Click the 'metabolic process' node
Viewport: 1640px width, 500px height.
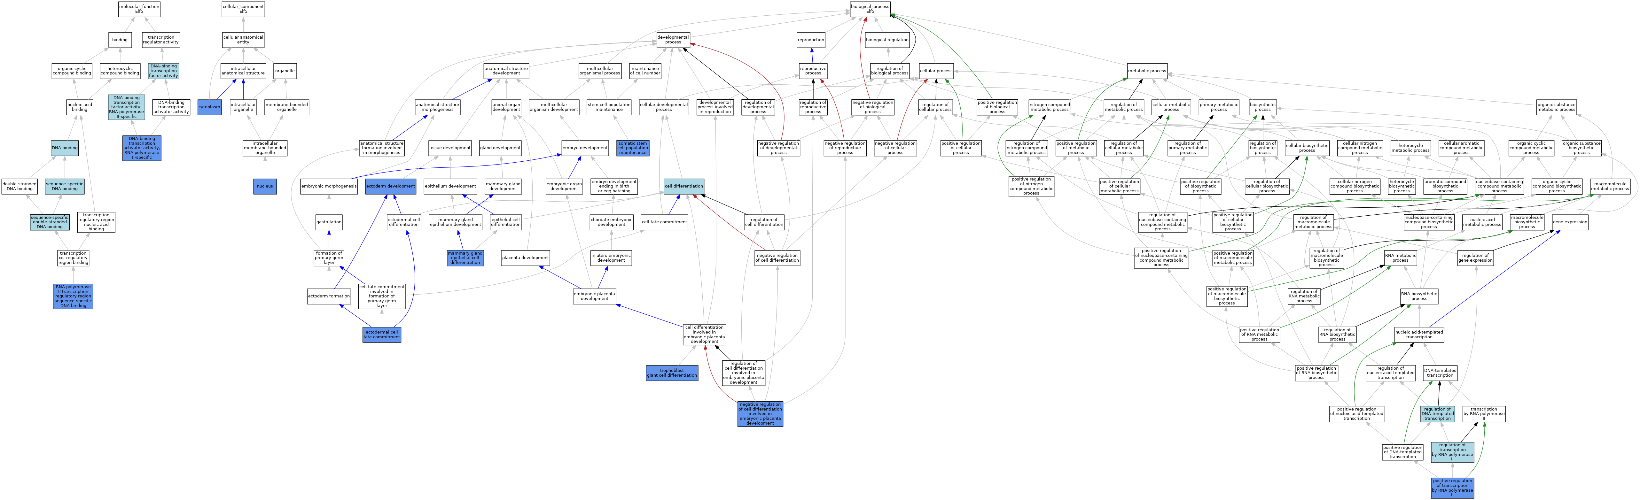click(1147, 71)
